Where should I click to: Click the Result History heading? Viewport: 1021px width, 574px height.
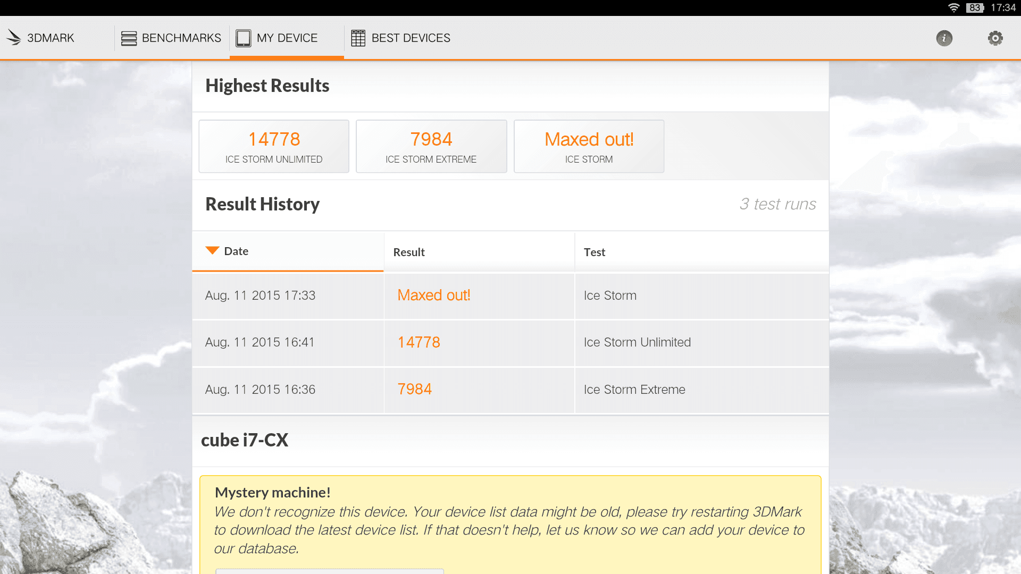pyautogui.click(x=263, y=204)
